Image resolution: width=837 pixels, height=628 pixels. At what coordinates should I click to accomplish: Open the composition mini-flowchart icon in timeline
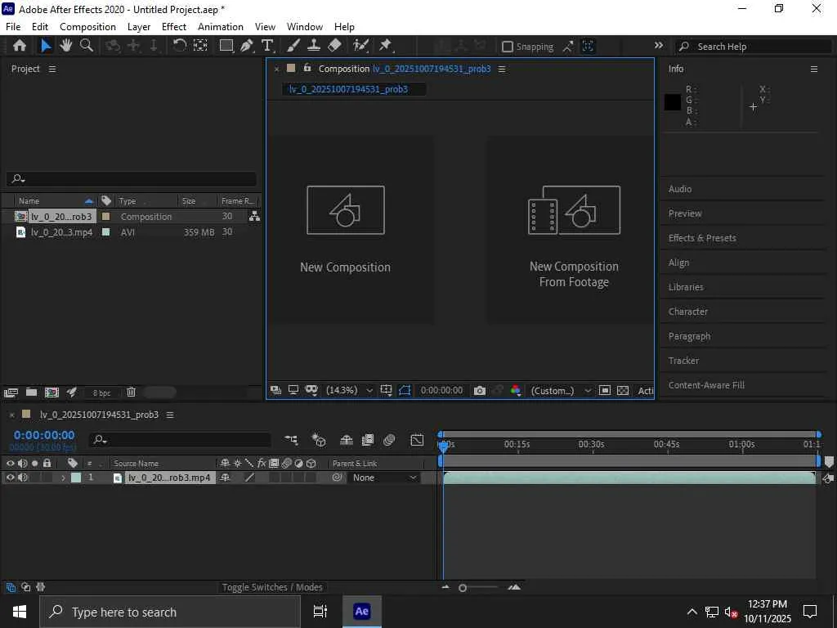(291, 440)
